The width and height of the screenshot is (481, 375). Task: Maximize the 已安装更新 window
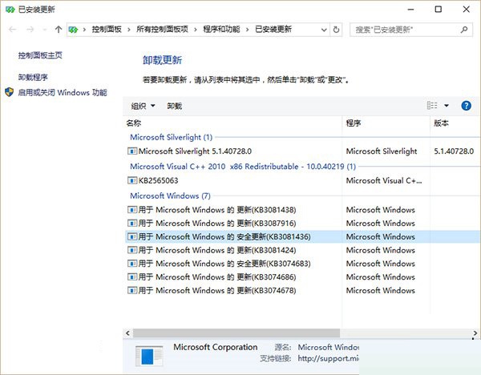pos(439,10)
